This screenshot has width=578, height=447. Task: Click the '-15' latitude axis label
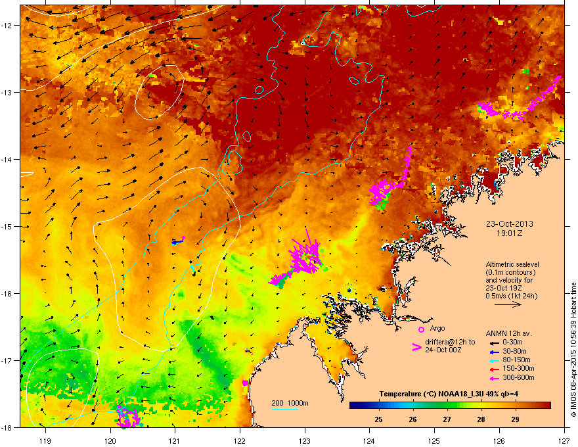click(x=7, y=226)
